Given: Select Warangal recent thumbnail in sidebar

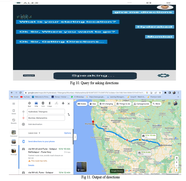Looking at the screenshot, I should pos(14,152).
